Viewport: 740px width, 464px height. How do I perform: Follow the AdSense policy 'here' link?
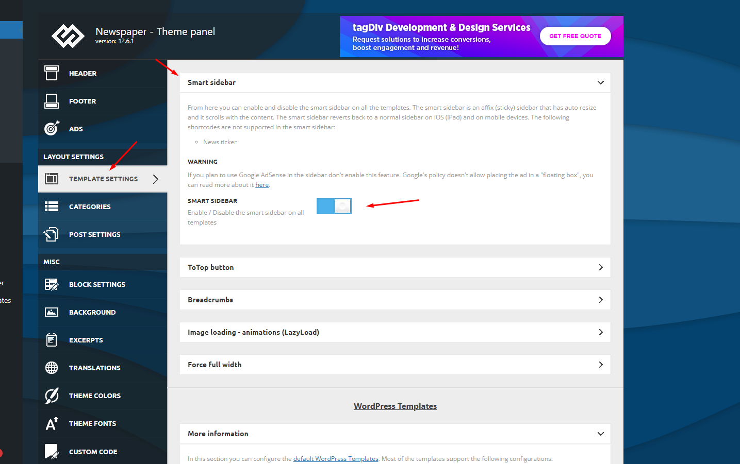pos(262,185)
